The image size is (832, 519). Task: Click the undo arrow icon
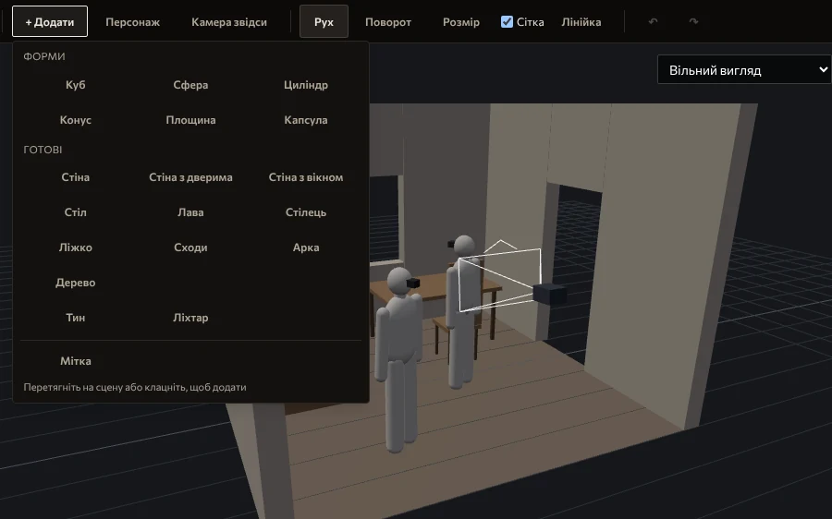654,21
